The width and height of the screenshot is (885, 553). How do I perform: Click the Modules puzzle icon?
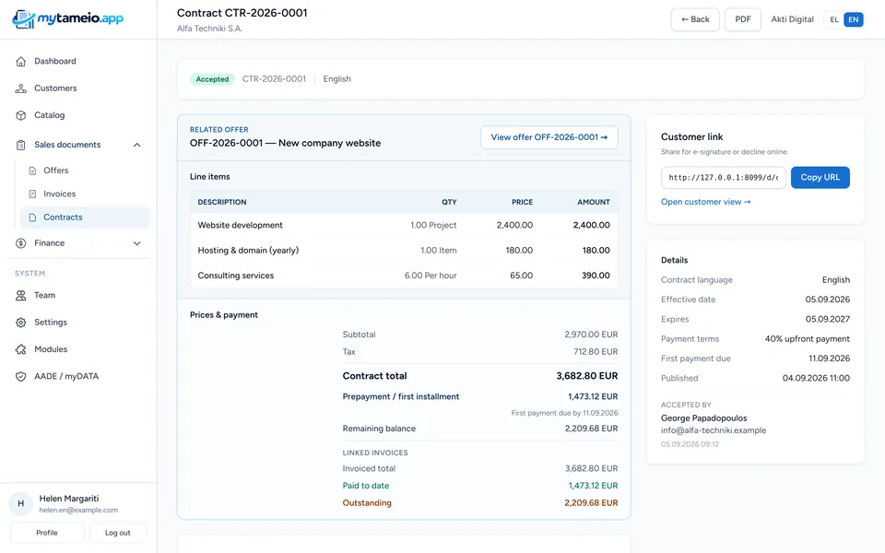pyautogui.click(x=21, y=349)
